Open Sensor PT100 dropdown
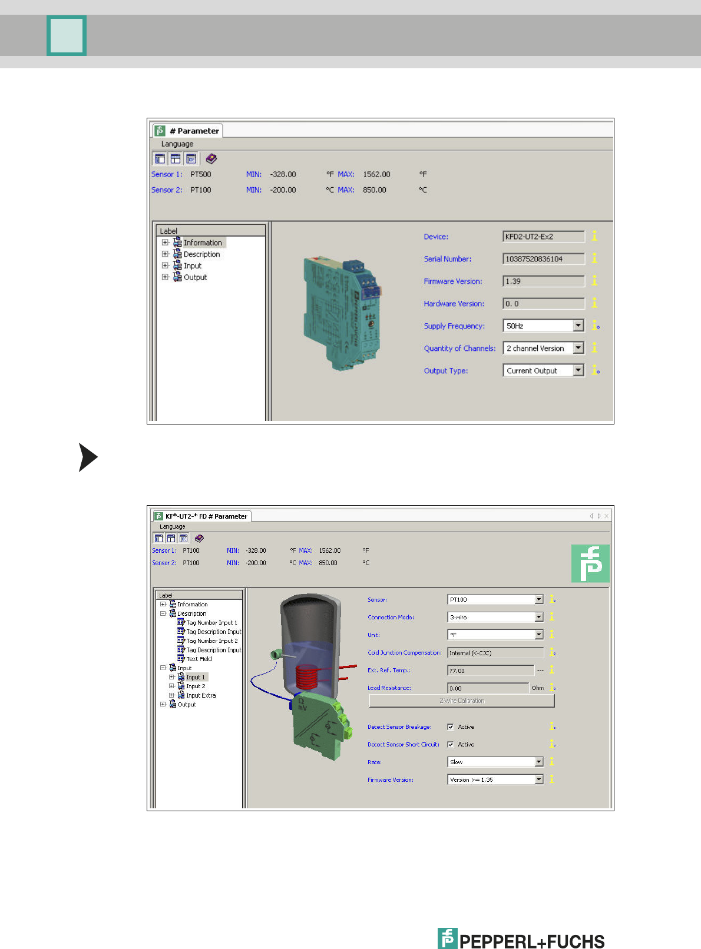 (538, 599)
